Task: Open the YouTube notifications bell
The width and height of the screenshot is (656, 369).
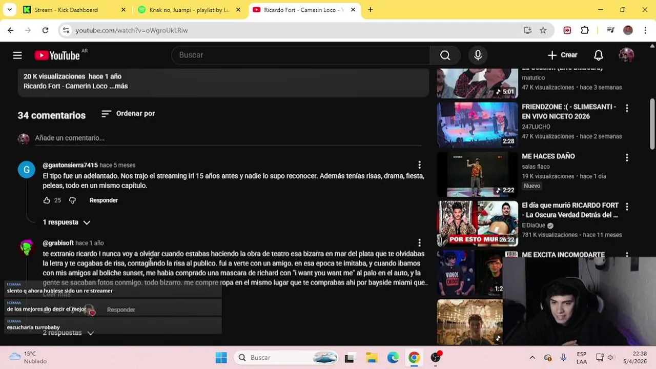Action: tap(598, 55)
